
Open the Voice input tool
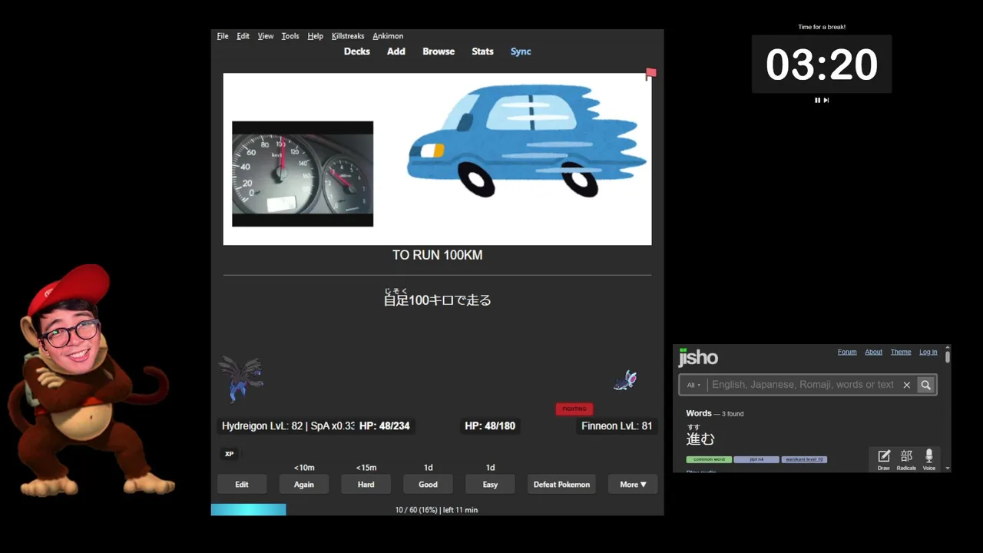[929, 459]
